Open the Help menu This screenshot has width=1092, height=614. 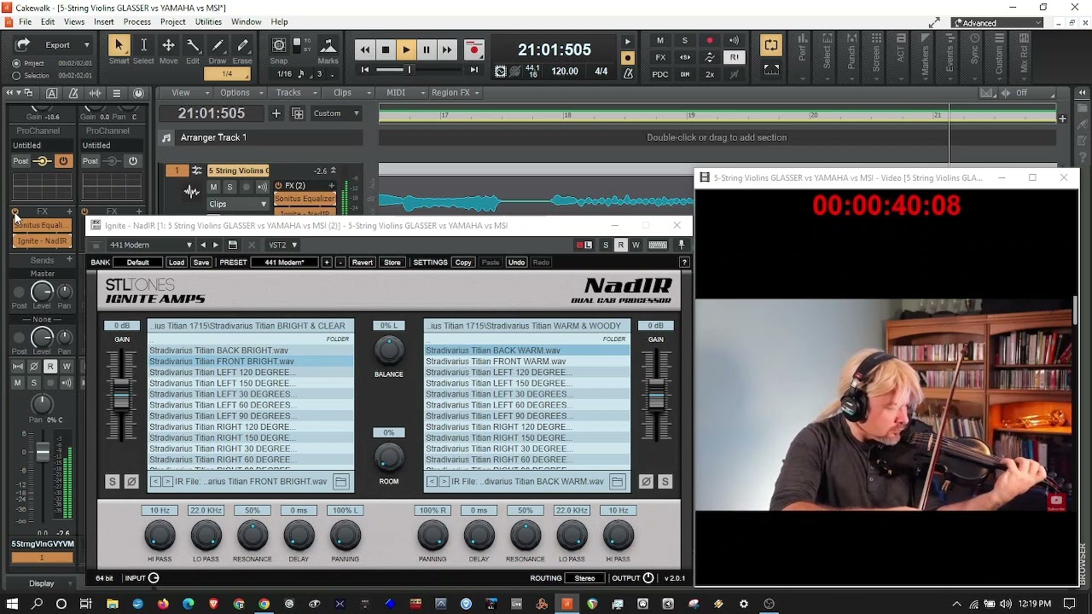click(279, 21)
